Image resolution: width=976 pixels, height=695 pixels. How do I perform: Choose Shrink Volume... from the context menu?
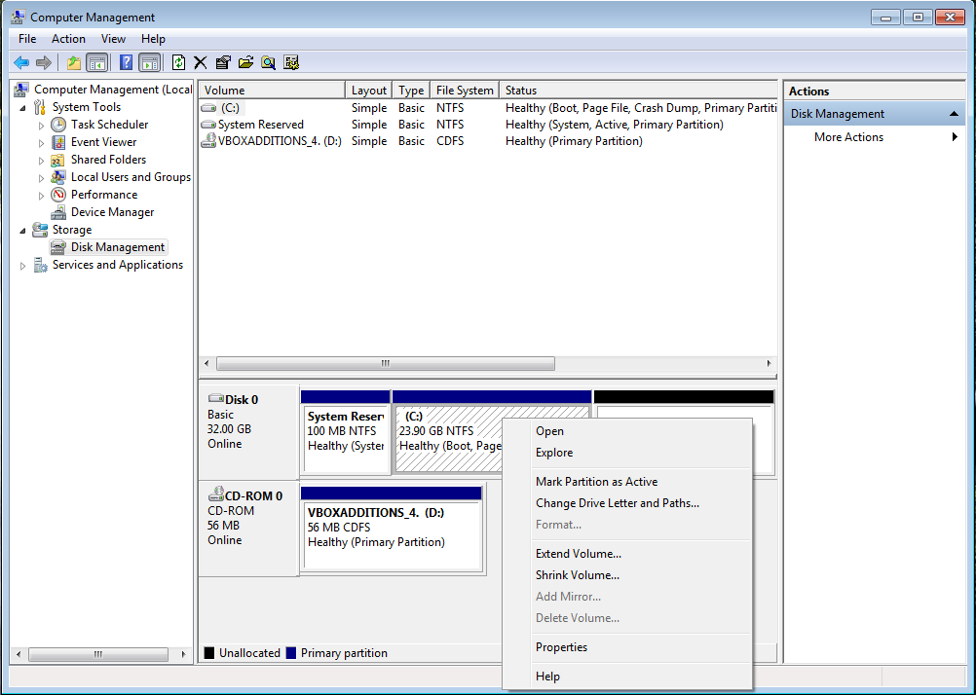[627, 575]
